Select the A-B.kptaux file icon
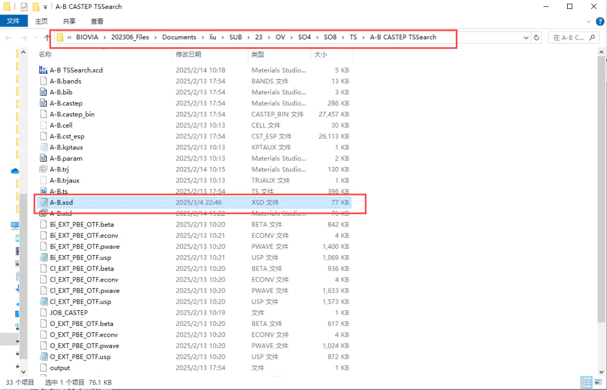 click(44, 147)
